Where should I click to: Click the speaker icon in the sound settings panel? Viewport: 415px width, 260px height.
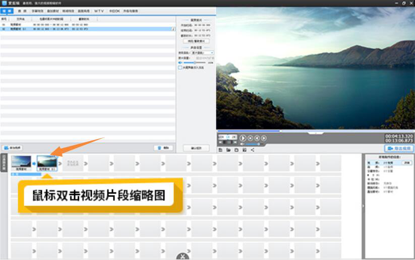point(180,62)
